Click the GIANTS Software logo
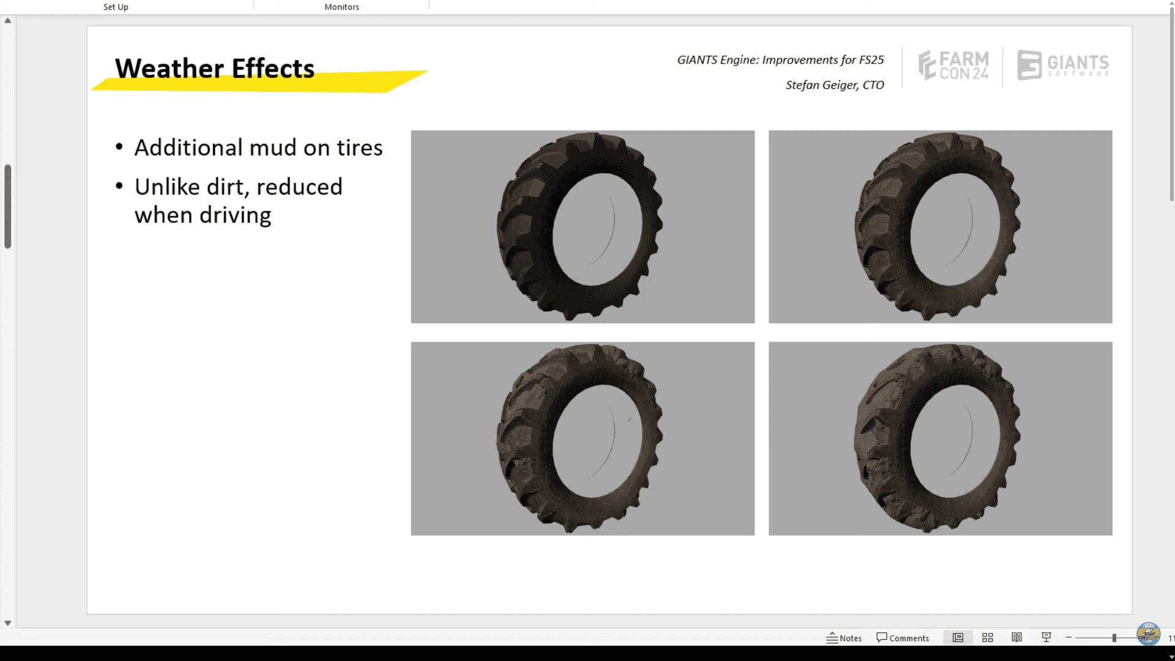 click(x=1063, y=65)
